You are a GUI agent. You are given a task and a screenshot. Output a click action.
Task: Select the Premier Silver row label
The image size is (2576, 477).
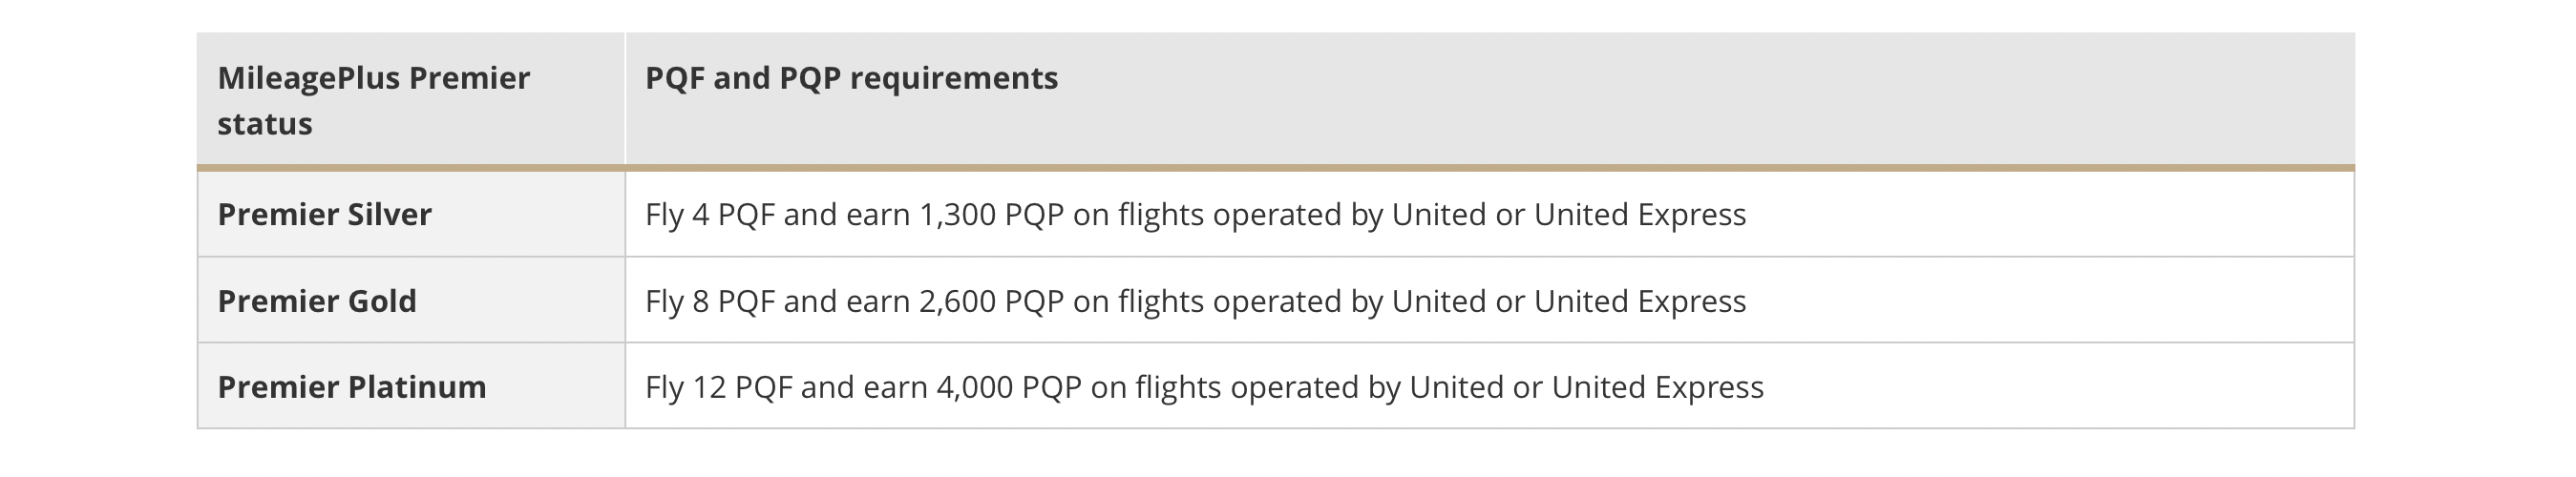coord(324,214)
